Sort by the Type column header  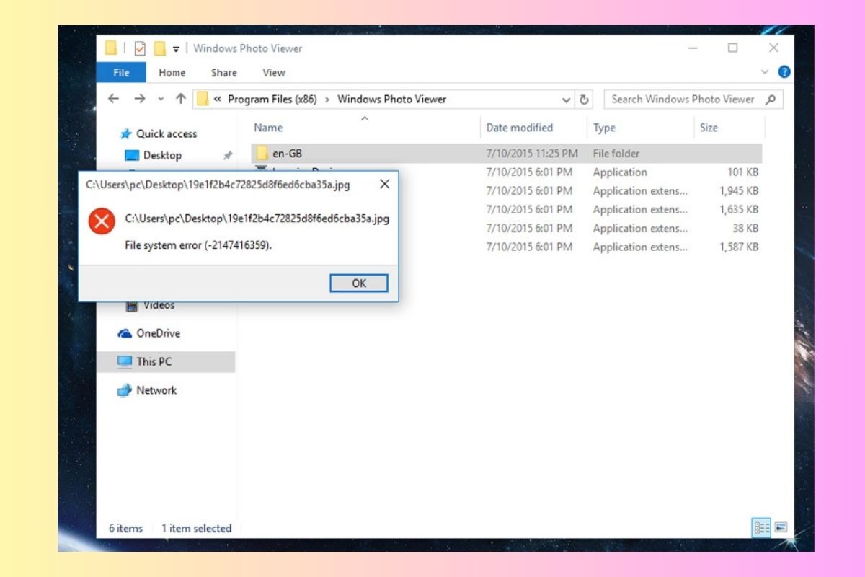click(x=604, y=128)
